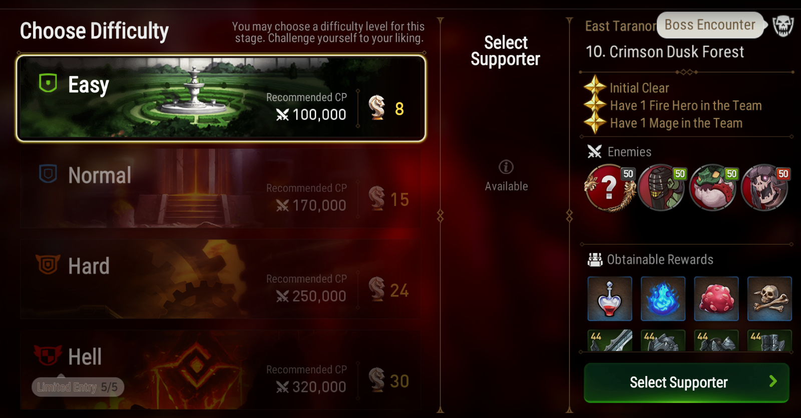Image resolution: width=801 pixels, height=418 pixels.
Task: View the skull and crossbones reward
Action: click(x=769, y=298)
